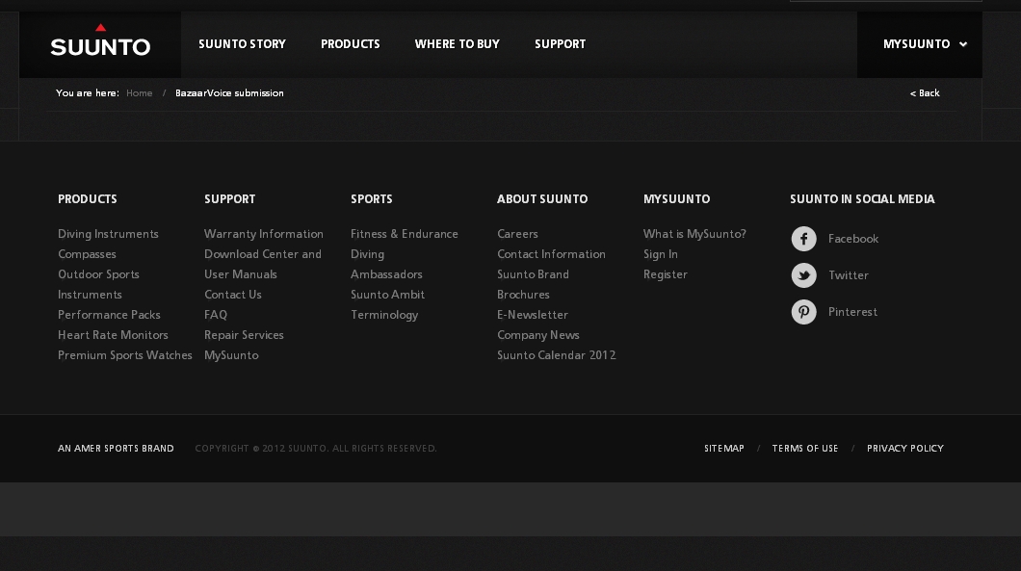Click the About Suunto footer heading
Viewport: 1021px width, 571px height.
pyautogui.click(x=542, y=199)
